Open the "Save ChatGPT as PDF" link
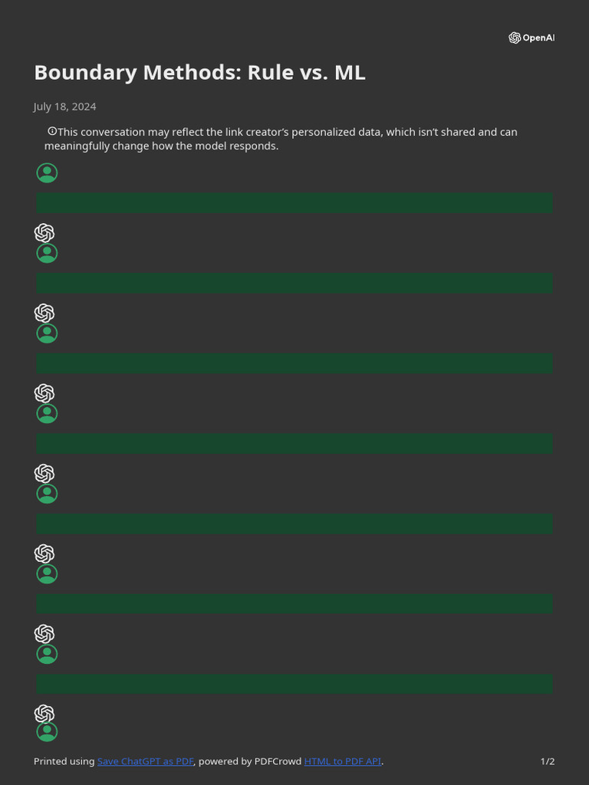Image resolution: width=589 pixels, height=785 pixels. [145, 761]
